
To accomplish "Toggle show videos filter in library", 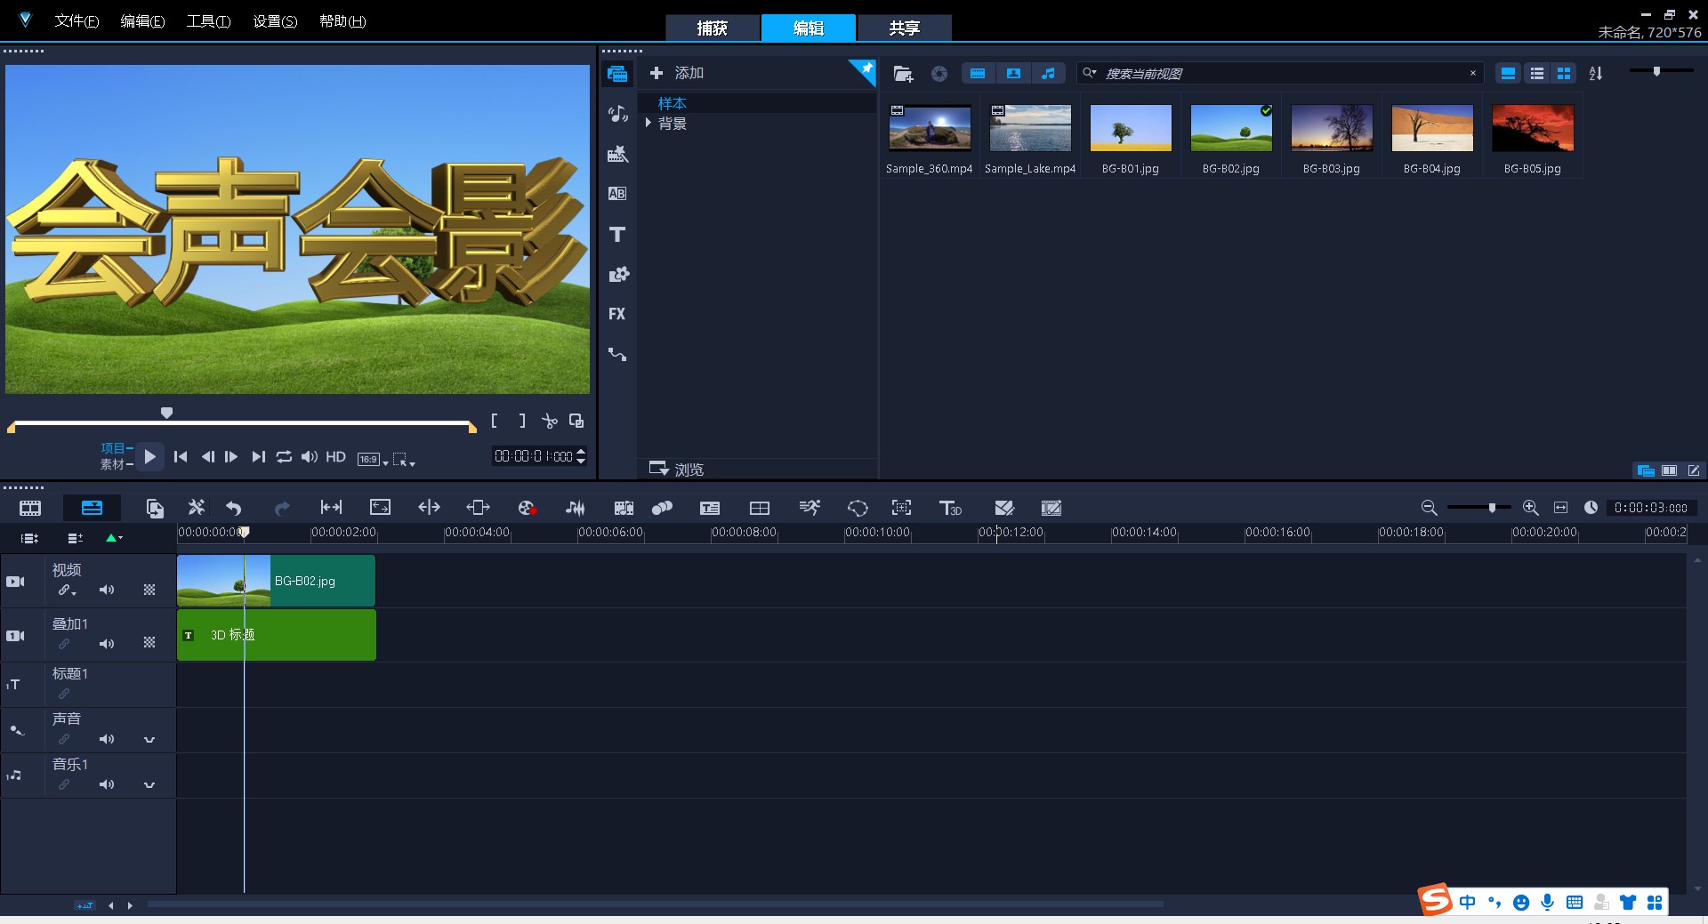I will pos(978,74).
